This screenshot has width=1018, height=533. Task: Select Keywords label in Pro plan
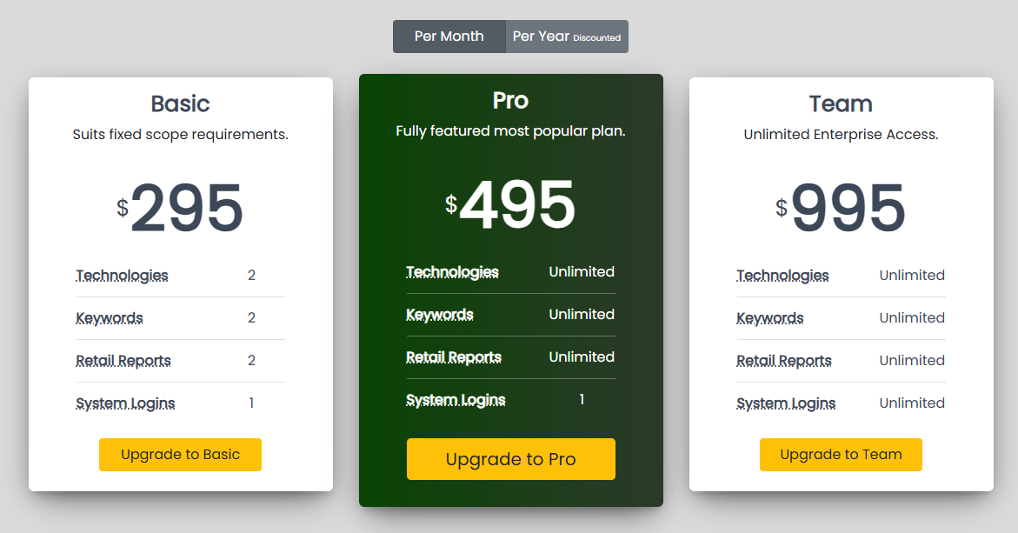440,315
